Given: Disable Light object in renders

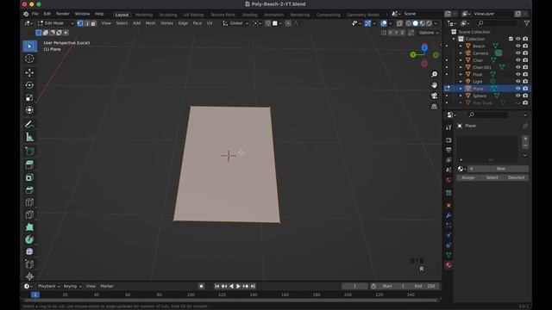Looking at the screenshot, I should click(x=525, y=81).
